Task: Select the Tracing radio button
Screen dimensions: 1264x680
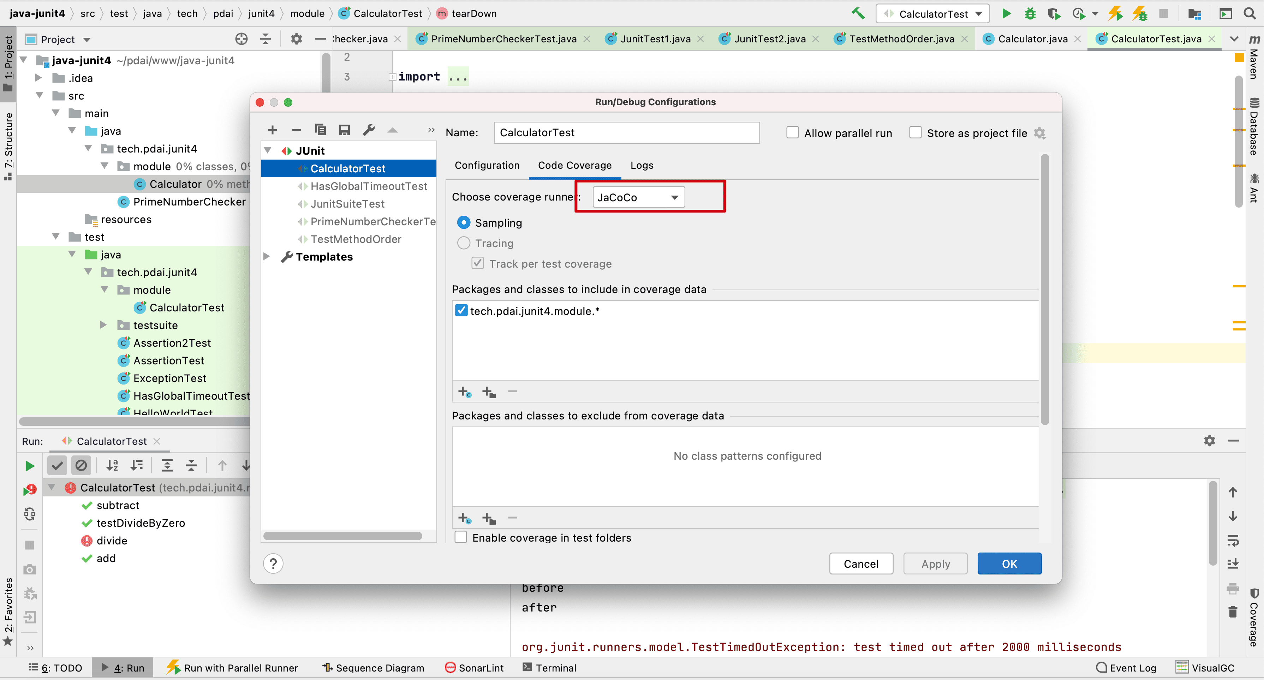Action: tap(464, 243)
